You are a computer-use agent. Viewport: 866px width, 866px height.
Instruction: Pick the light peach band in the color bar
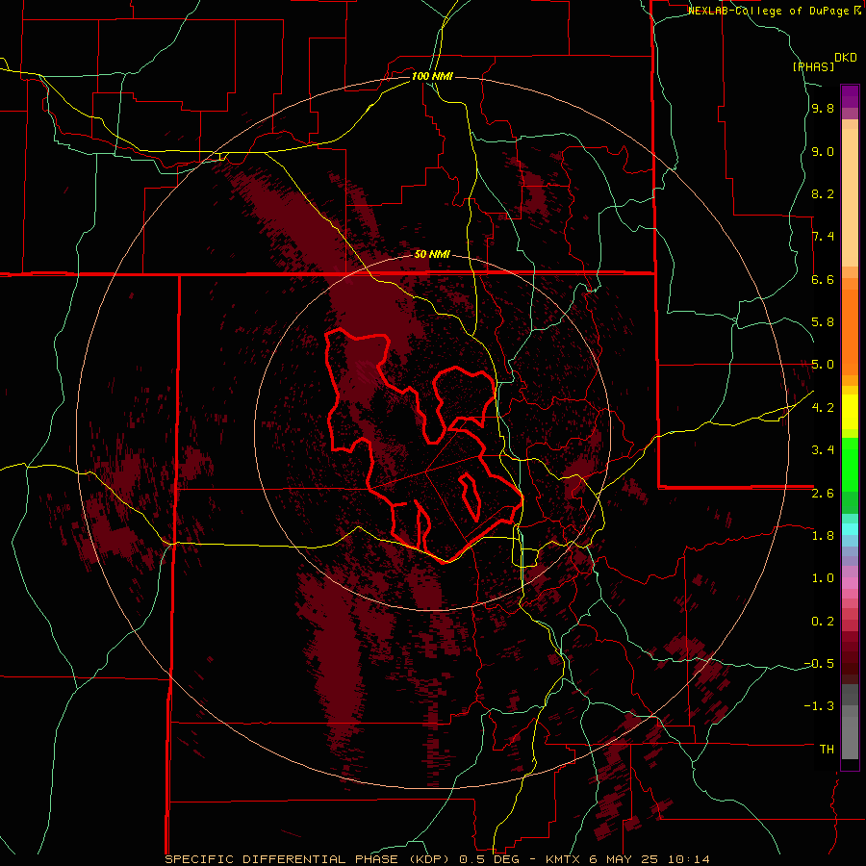[x=850, y=197]
